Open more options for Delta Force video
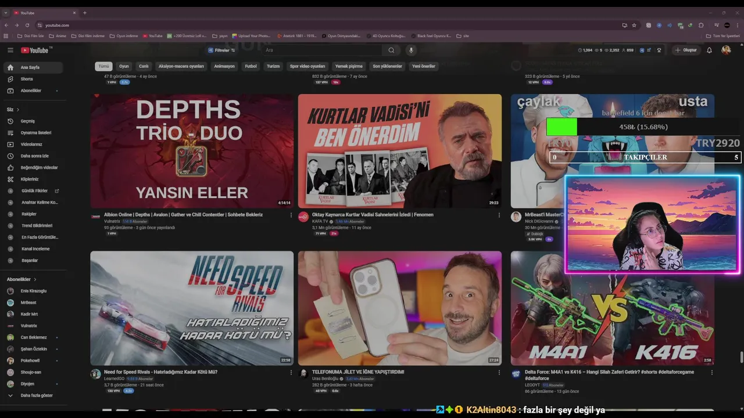The image size is (744, 418). [x=711, y=373]
